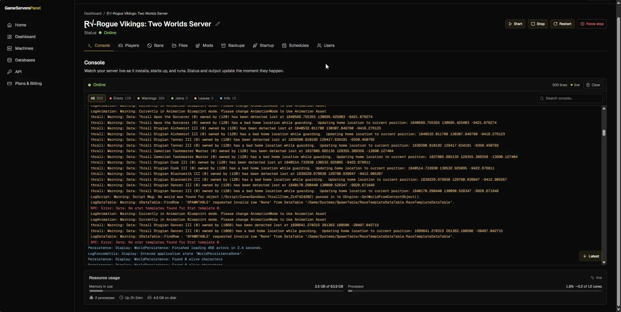Select the All 500 log filter

point(96,98)
